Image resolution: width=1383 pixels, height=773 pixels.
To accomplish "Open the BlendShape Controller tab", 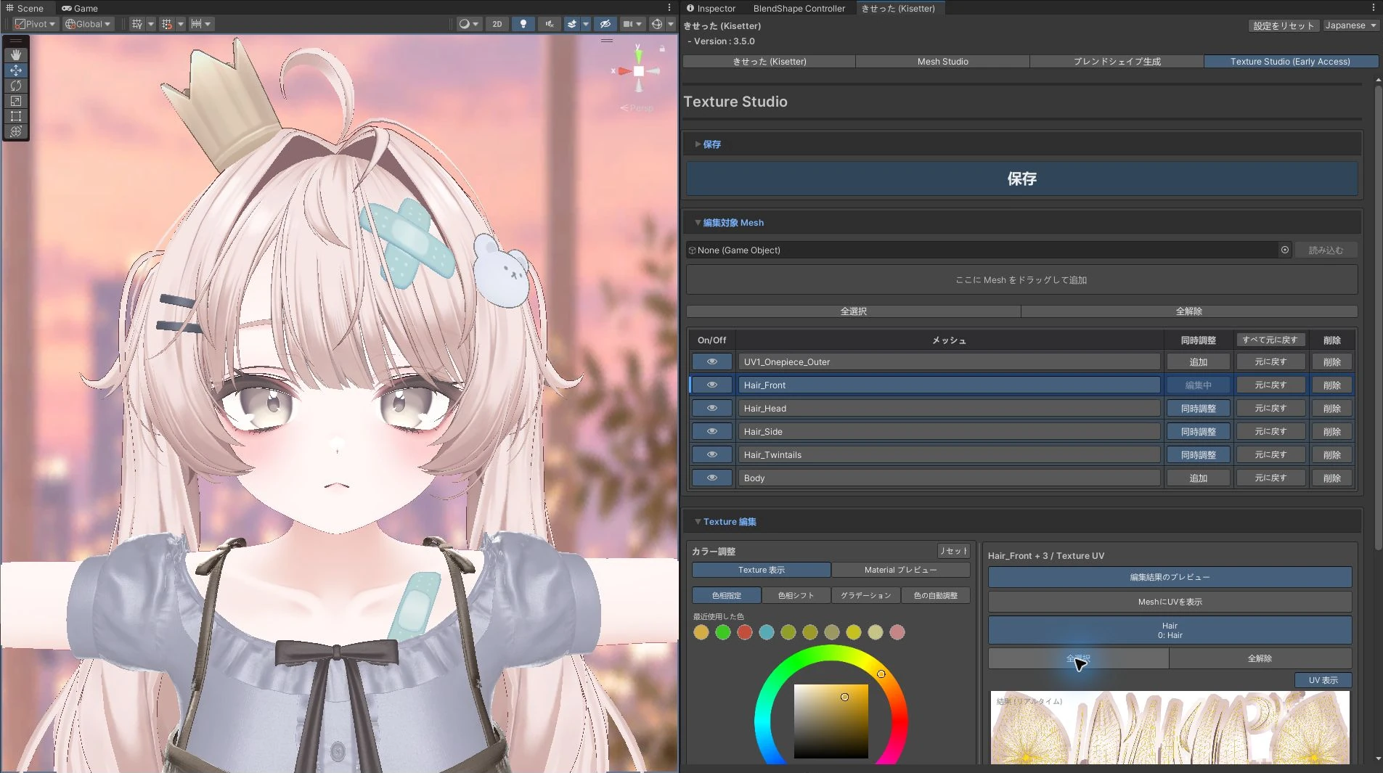I will [x=799, y=8].
